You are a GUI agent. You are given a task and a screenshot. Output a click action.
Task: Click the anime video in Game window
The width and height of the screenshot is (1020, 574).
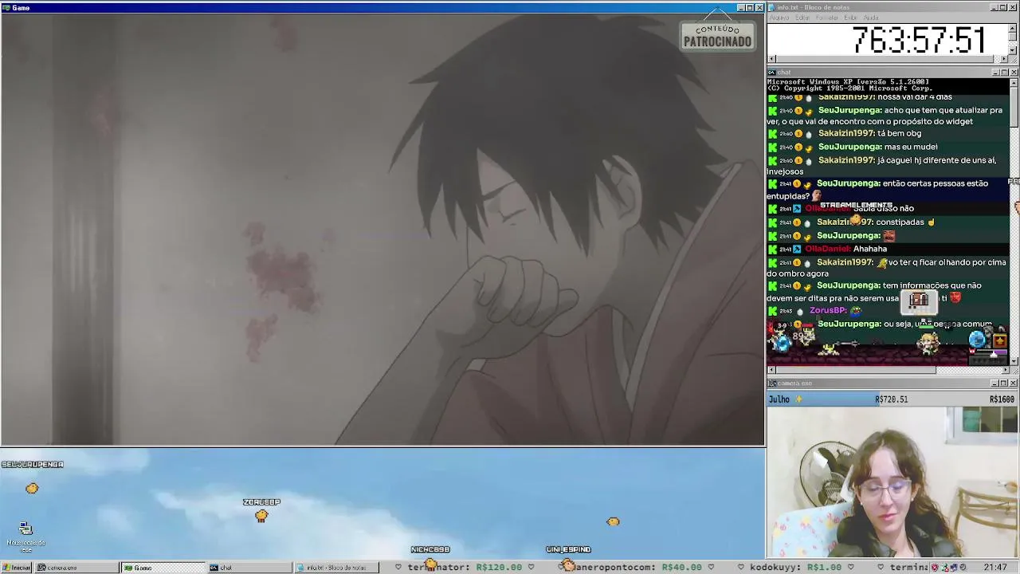point(382,230)
